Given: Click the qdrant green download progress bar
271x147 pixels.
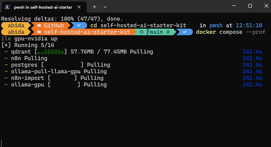Looking at the screenshot, I should [51, 52].
